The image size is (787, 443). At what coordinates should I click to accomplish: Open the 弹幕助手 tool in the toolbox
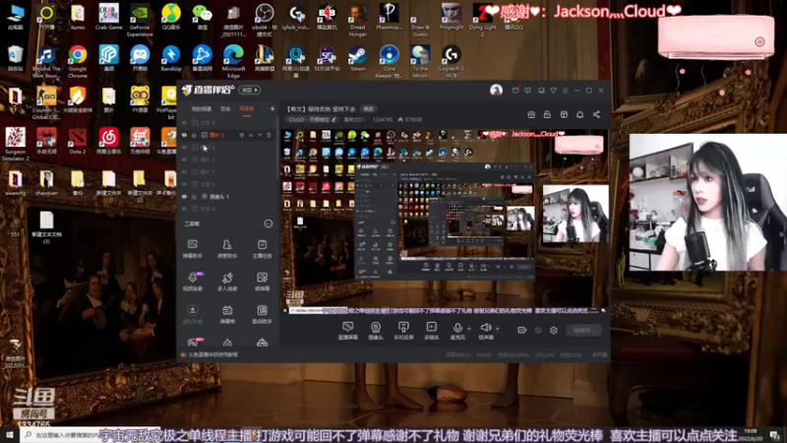[x=192, y=249]
